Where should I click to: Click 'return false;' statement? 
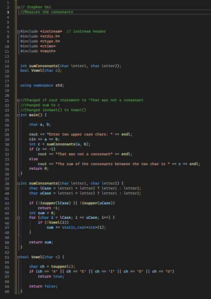(x=43, y=286)
